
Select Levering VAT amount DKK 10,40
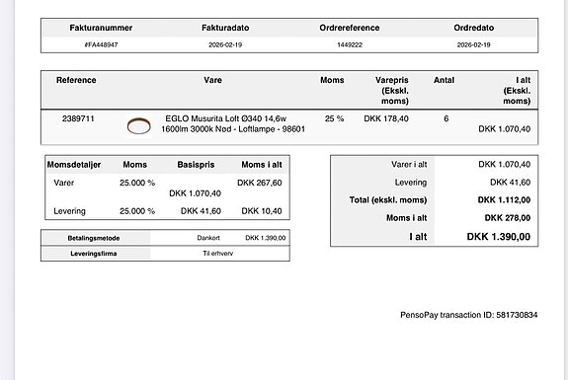tap(262, 211)
